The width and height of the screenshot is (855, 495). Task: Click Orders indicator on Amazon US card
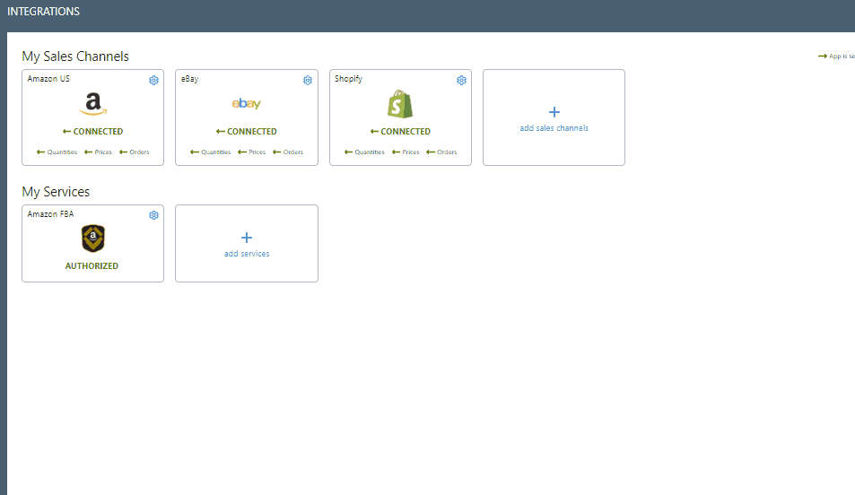[135, 152]
